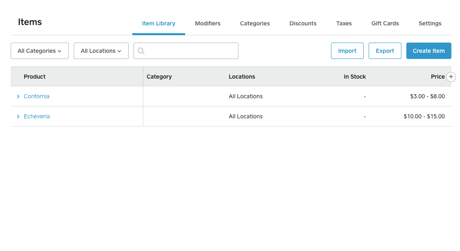Click the Product column header
The height and width of the screenshot is (251, 460).
[35, 77]
